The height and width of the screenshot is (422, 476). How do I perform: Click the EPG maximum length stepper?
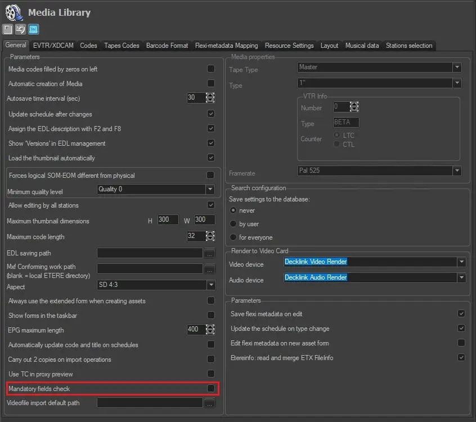tap(210, 330)
